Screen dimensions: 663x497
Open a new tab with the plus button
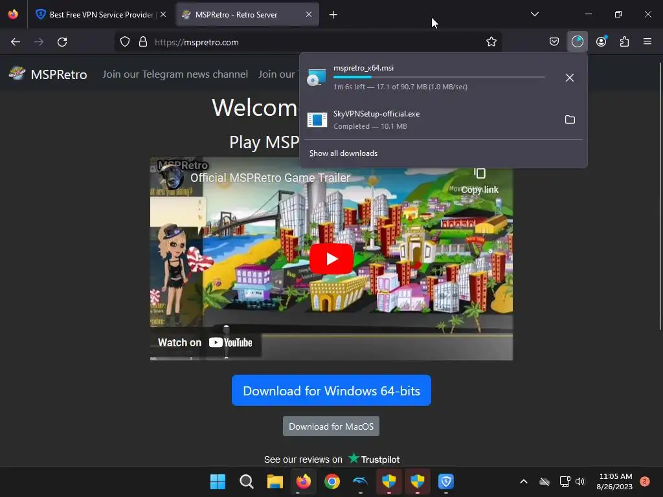coord(333,15)
